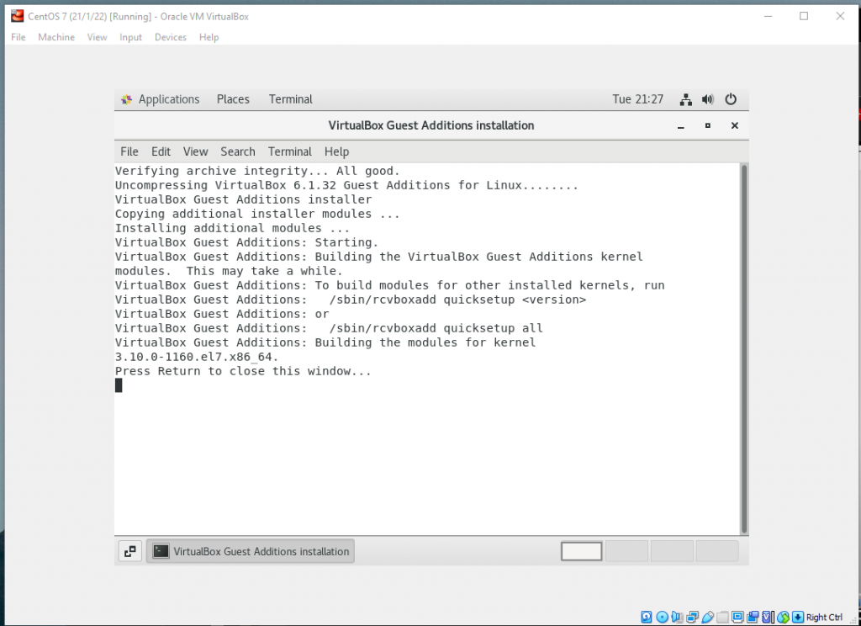The width and height of the screenshot is (861, 626).
Task: Click the '/sbin/rcvboxadd quicksetup all' line
Action: point(436,328)
